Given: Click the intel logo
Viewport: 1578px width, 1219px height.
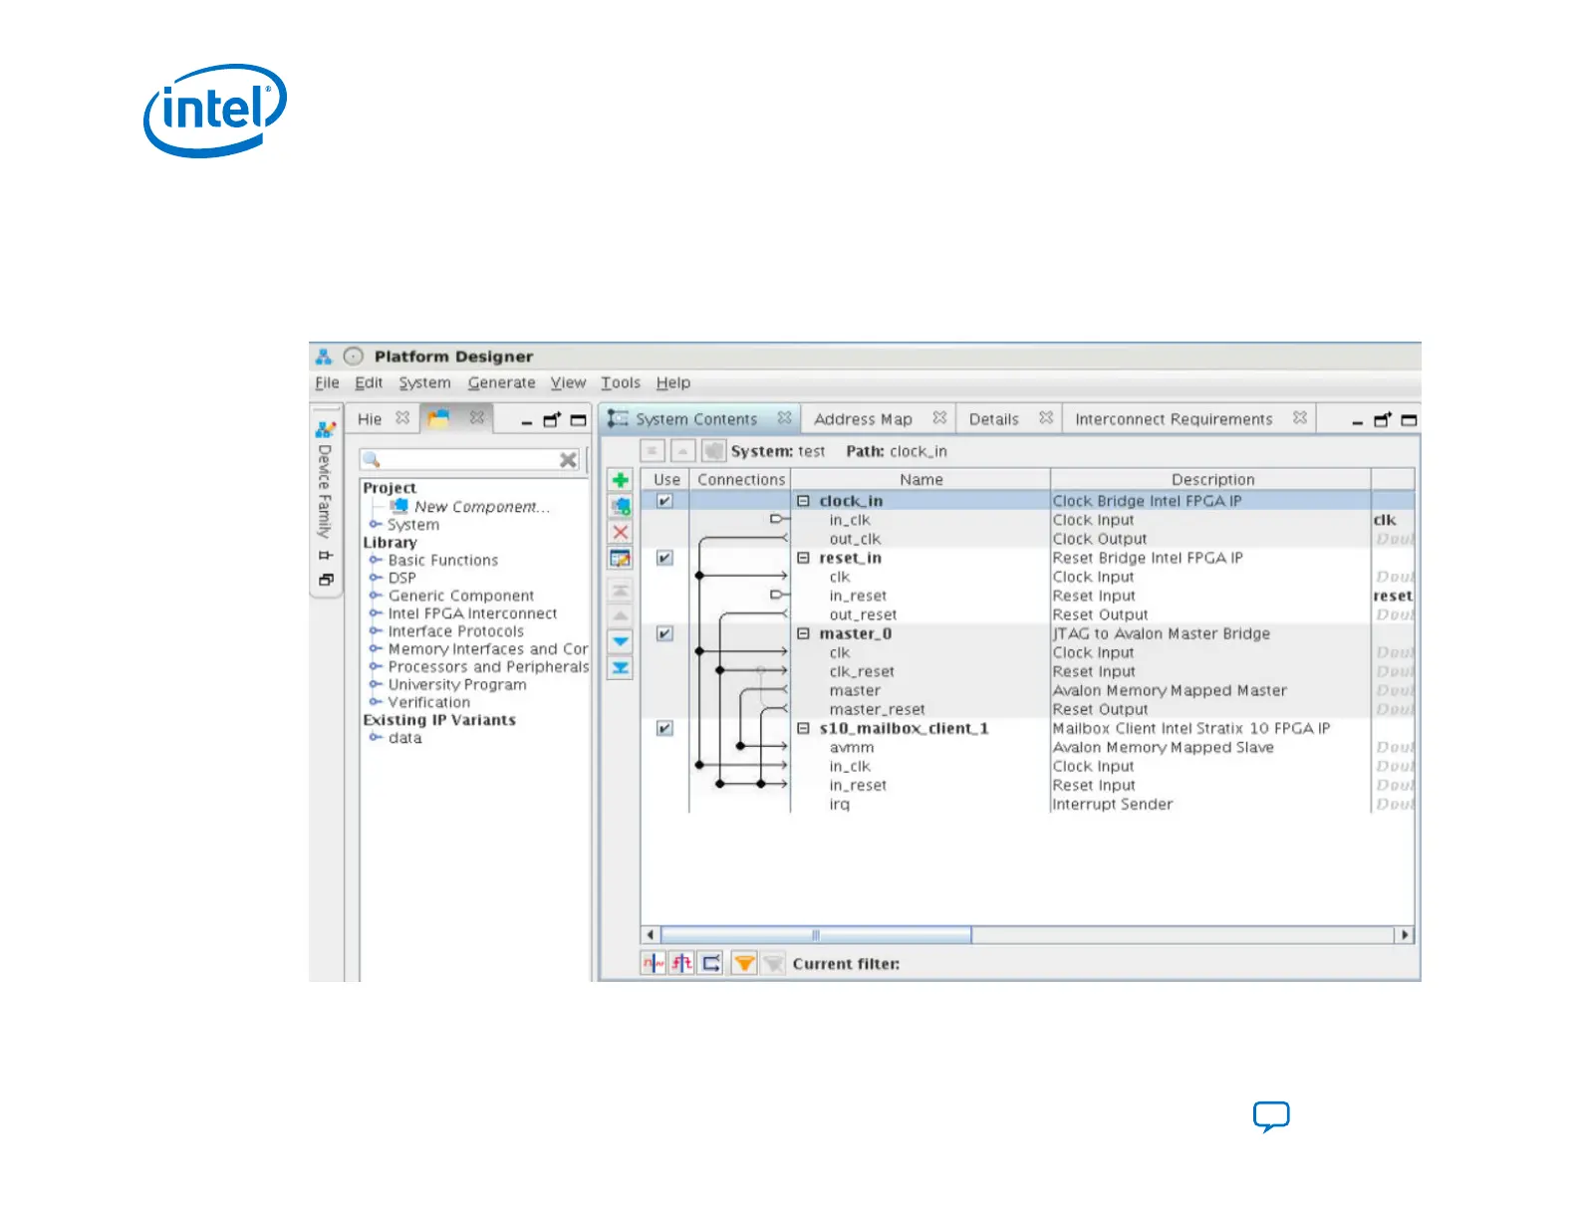Looking at the screenshot, I should click(x=215, y=110).
